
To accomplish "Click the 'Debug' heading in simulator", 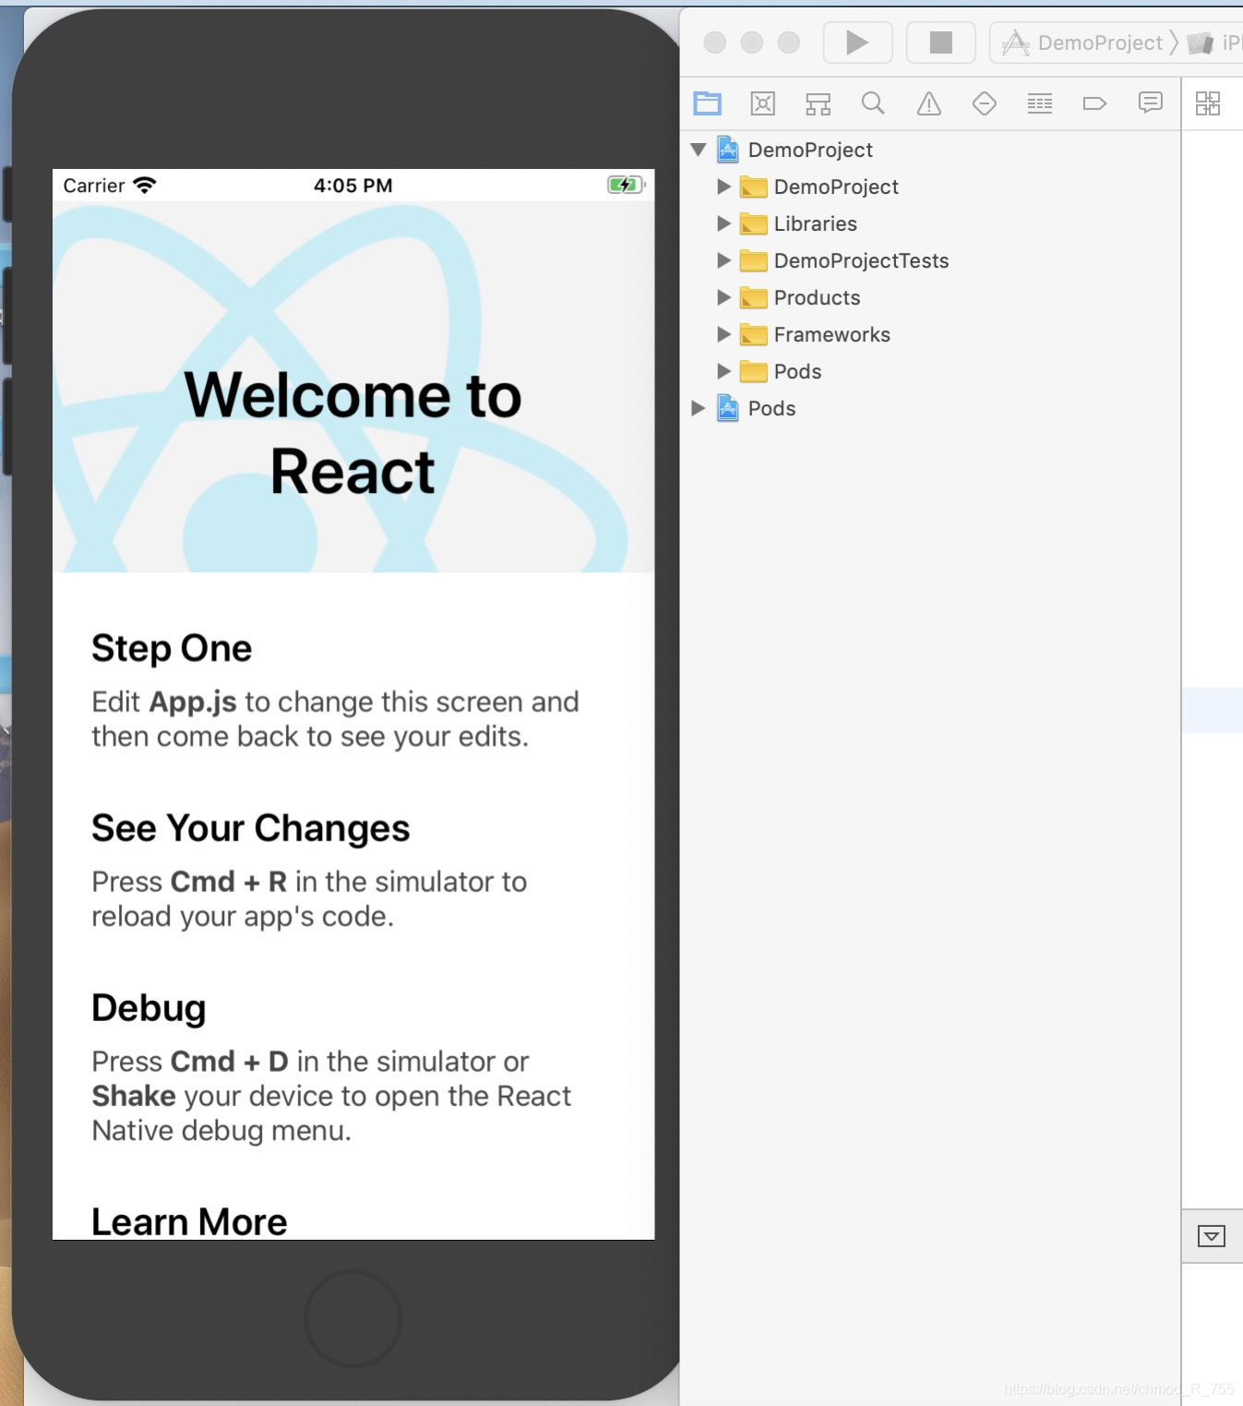I will 149,1008.
